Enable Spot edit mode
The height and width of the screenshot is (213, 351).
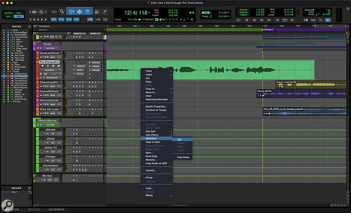pyautogui.click(x=19, y=13)
